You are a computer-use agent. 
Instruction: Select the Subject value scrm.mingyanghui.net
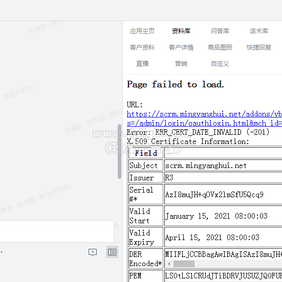click(x=206, y=166)
